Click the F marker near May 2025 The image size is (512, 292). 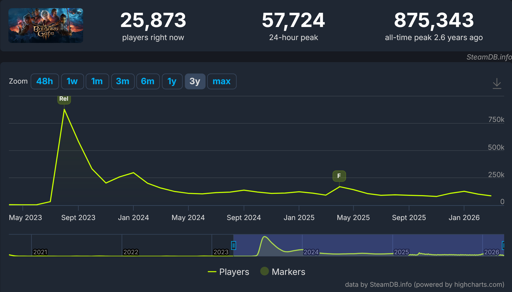click(x=339, y=176)
